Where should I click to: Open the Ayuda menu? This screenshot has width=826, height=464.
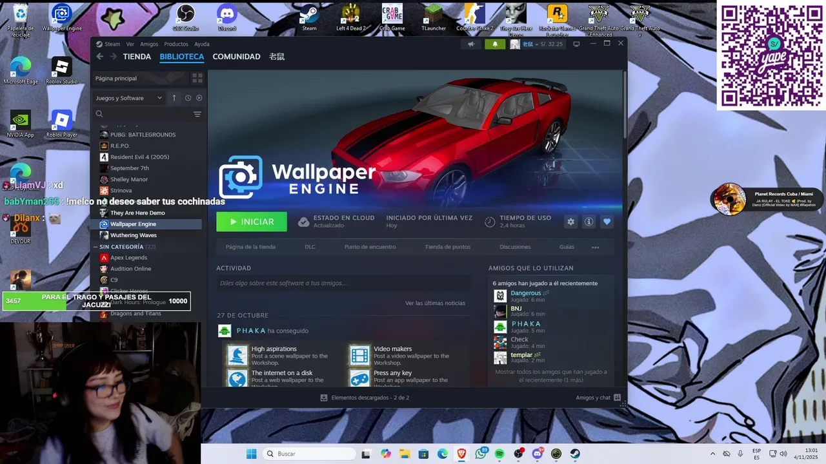tap(202, 44)
